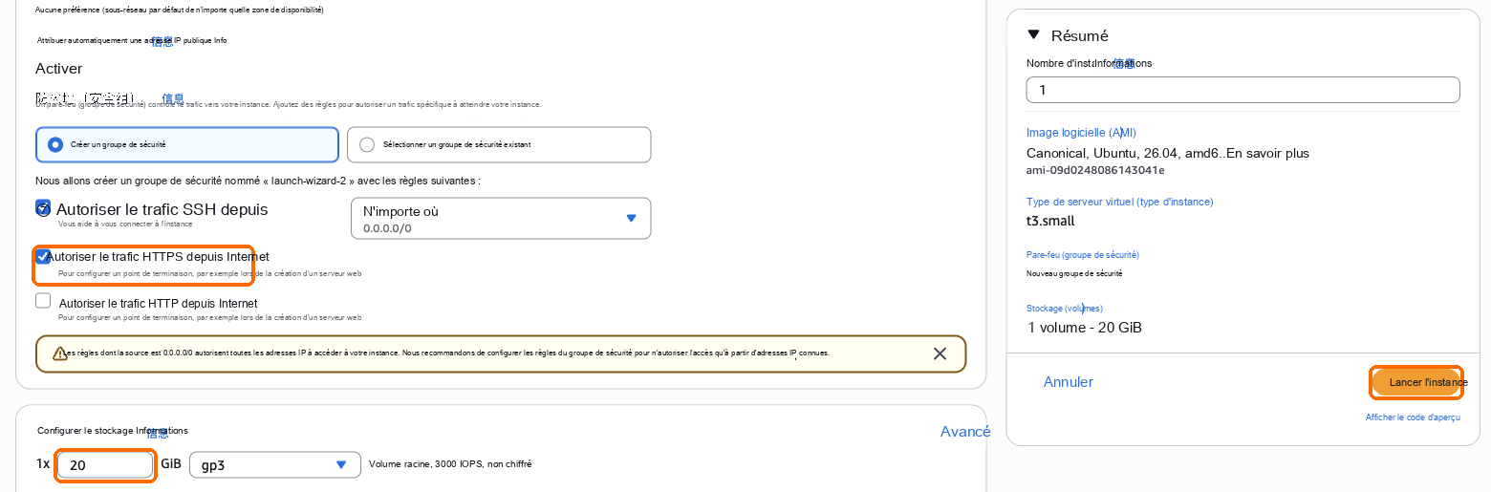Dismiss the 0.0.0.0/0 warning with X icon
1491x492 pixels.
click(x=940, y=353)
